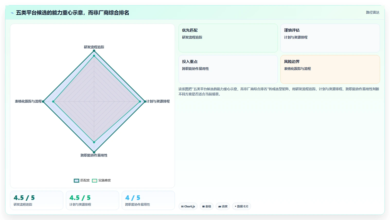Click the Chart.js tag label

click(x=190, y=206)
